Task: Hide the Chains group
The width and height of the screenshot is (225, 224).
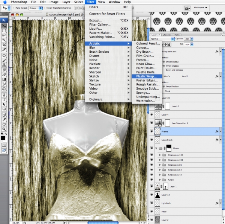Action: [151, 148]
